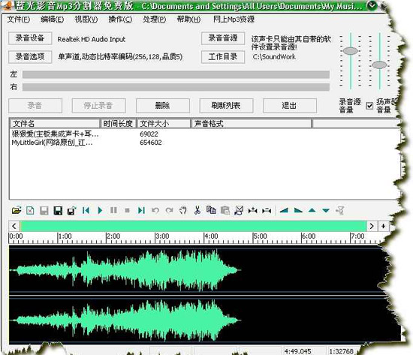The width and height of the screenshot is (413, 355).
Task: Click the scissors cut icon
Action: click(197, 210)
